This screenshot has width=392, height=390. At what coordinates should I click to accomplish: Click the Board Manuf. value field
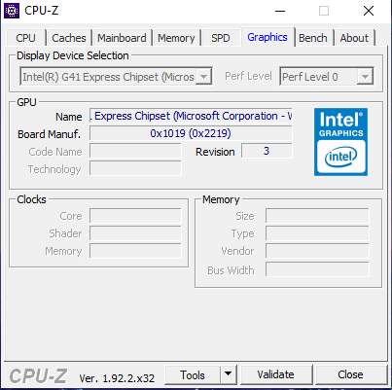[x=191, y=133]
